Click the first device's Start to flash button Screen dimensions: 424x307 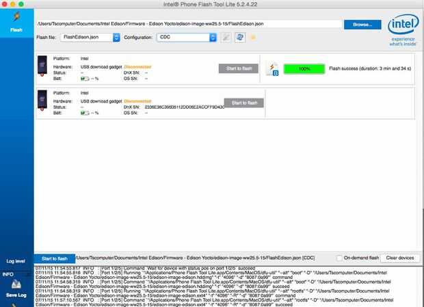coord(239,68)
